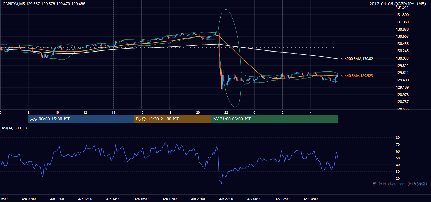Click the RSI axis value 60
This screenshot has height=202, width=431.
click(398, 151)
